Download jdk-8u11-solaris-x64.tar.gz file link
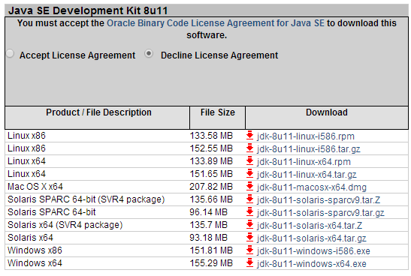The image size is (411, 276). (x=312, y=238)
